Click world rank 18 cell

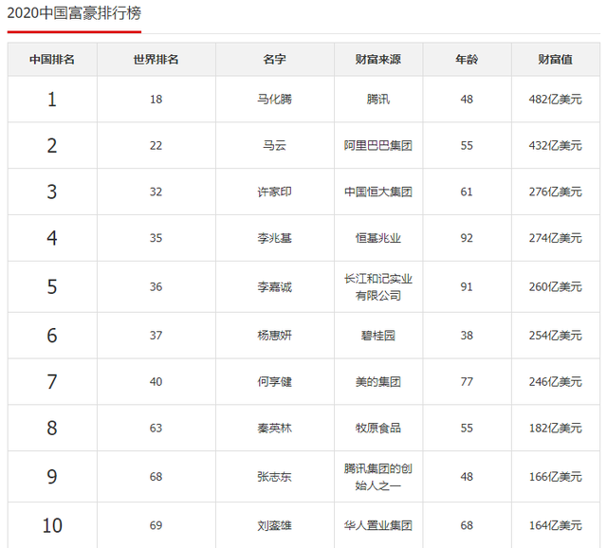156,100
